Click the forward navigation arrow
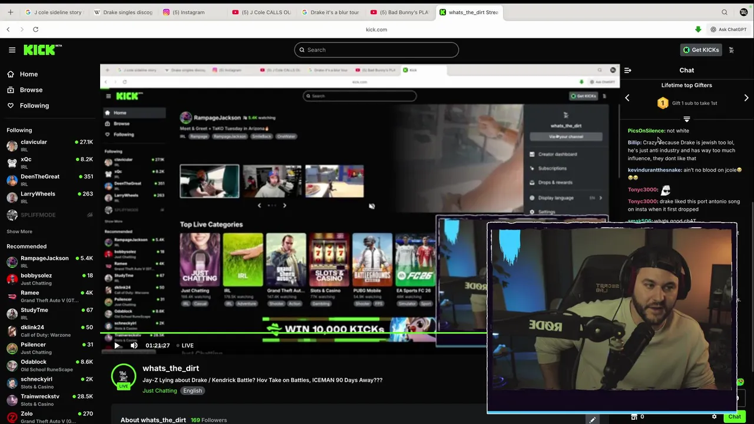 pos(22,29)
